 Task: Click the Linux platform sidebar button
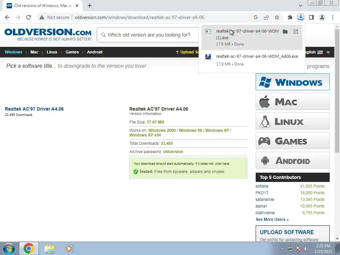[293, 121]
